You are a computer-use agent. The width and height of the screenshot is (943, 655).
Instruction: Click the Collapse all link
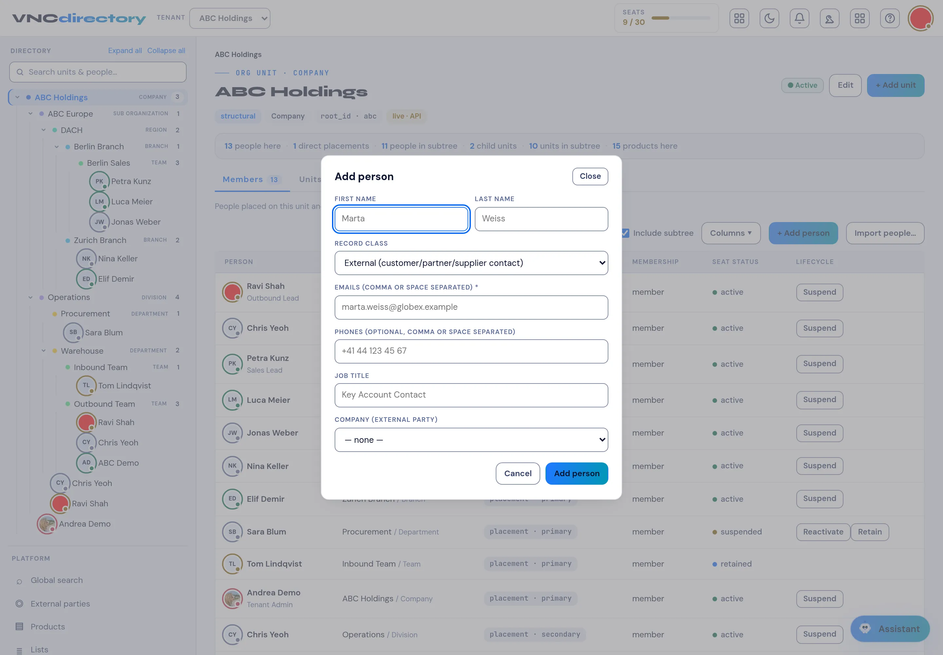(166, 50)
